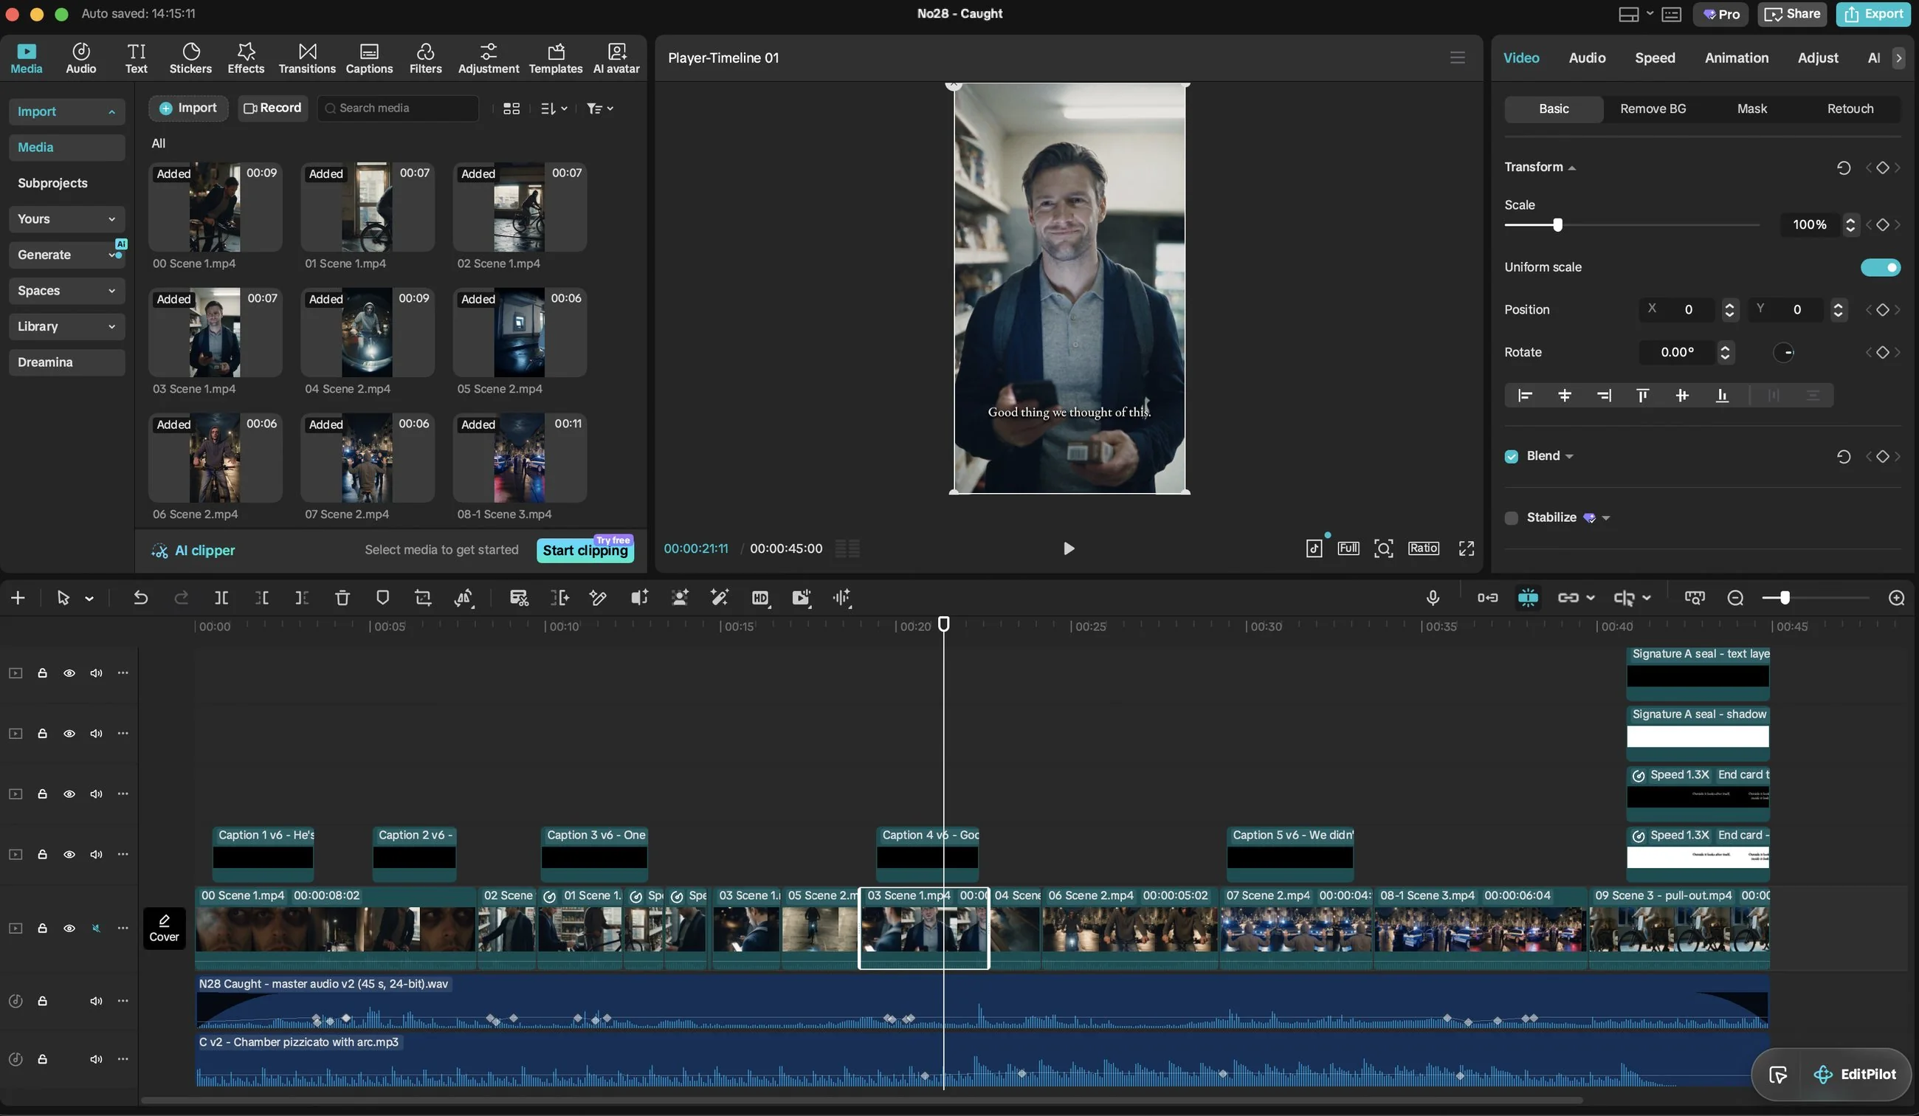1919x1116 pixels.
Task: Lock the master audio wav track
Action: click(x=43, y=1001)
